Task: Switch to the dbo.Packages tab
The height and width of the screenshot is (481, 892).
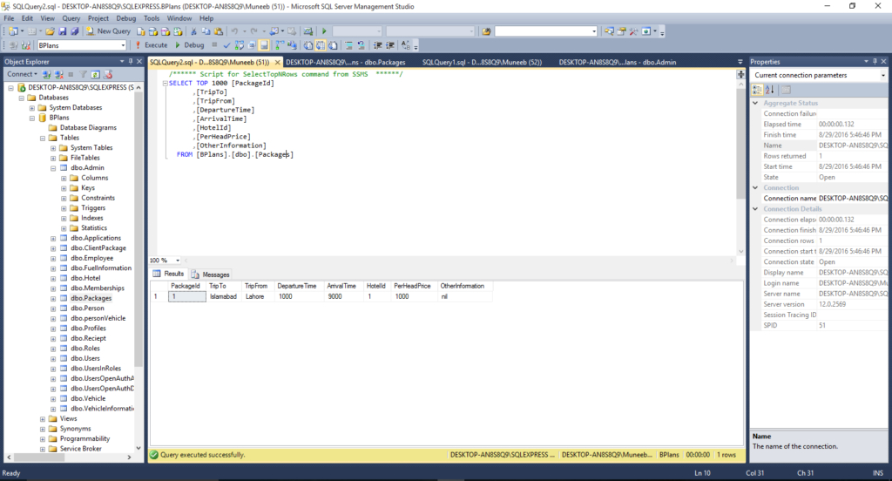Action: [x=345, y=62]
